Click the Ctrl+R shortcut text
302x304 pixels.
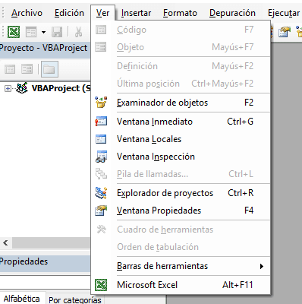click(x=241, y=193)
